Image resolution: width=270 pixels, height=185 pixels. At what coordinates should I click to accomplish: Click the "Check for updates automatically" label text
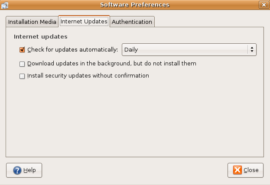(x=72, y=50)
